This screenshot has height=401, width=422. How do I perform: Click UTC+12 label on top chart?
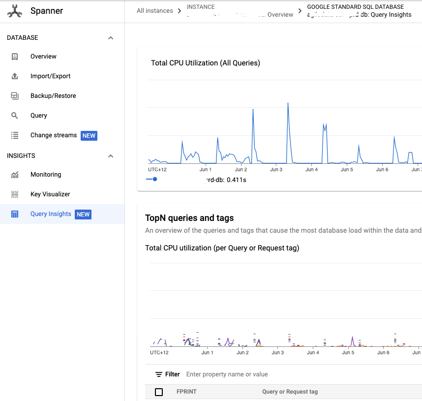157,170
